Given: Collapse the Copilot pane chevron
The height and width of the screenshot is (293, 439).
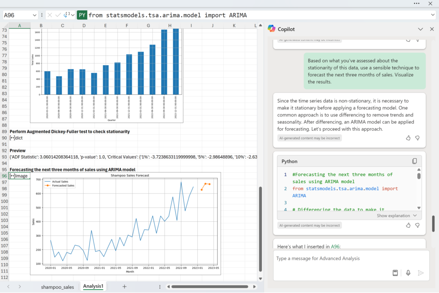Looking at the screenshot, I should tap(420, 29).
